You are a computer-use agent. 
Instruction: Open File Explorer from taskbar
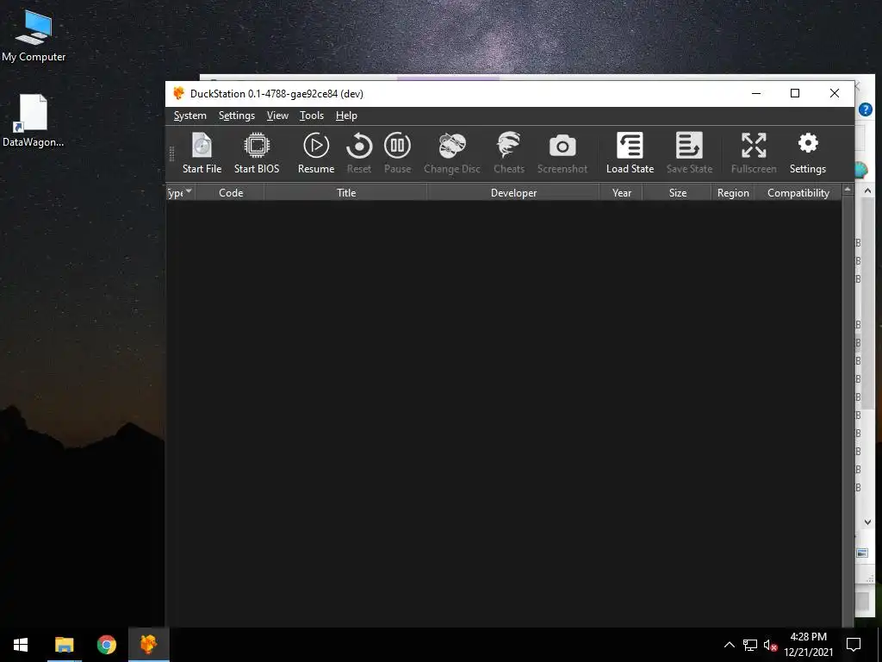click(x=64, y=645)
